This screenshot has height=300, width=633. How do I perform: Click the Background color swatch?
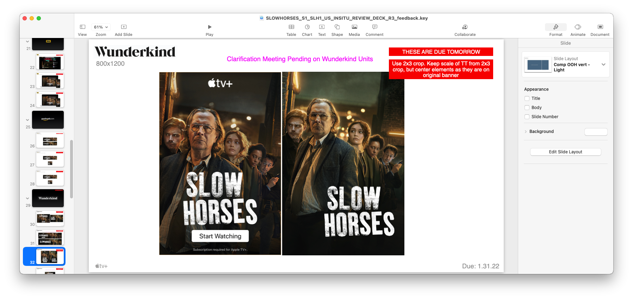(x=596, y=132)
